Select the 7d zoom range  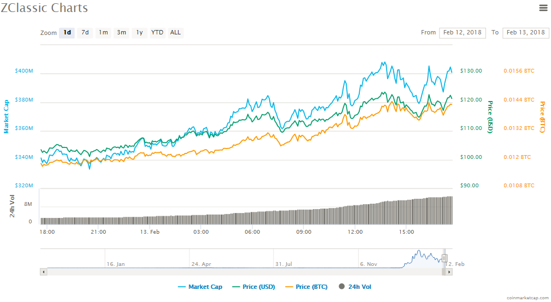[85, 33]
